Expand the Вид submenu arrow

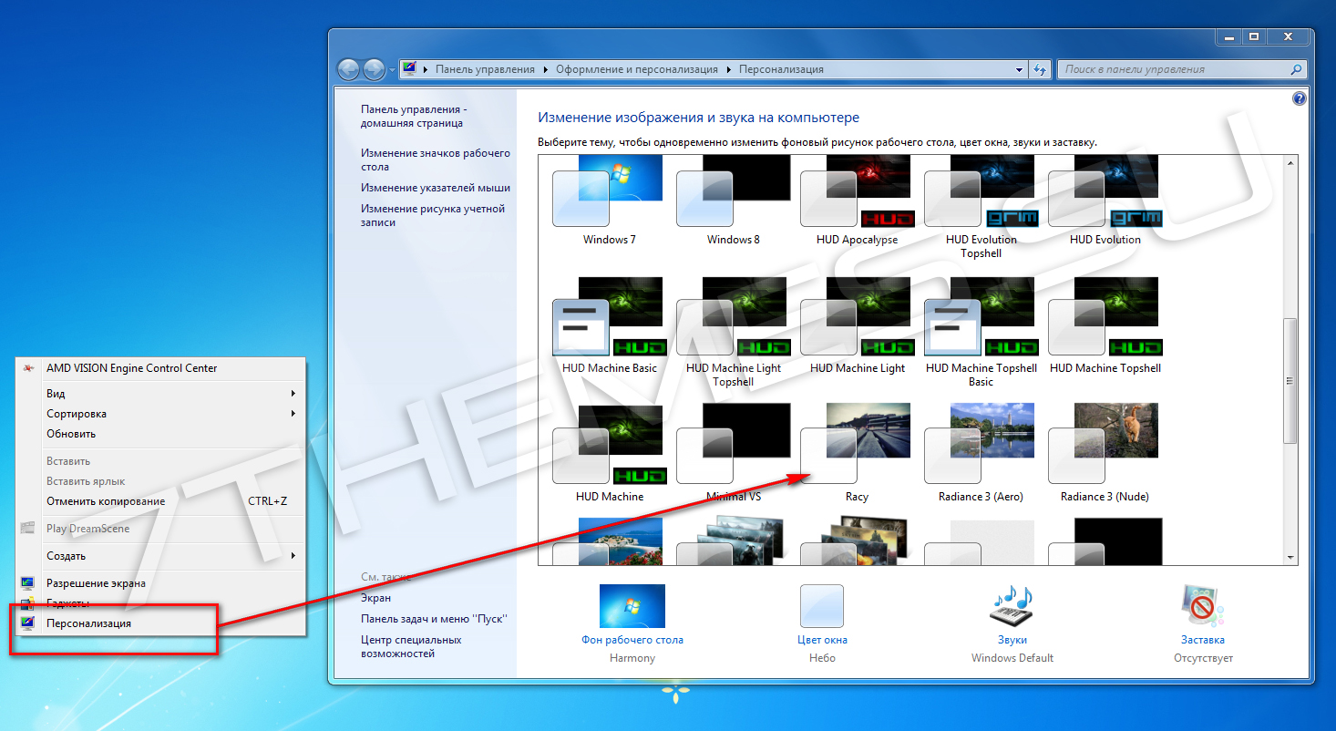pyautogui.click(x=293, y=394)
